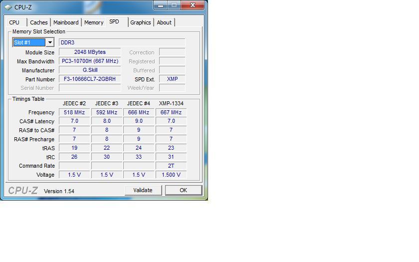419x262 pixels.
Task: Open the Caches tab
Action: (39, 22)
